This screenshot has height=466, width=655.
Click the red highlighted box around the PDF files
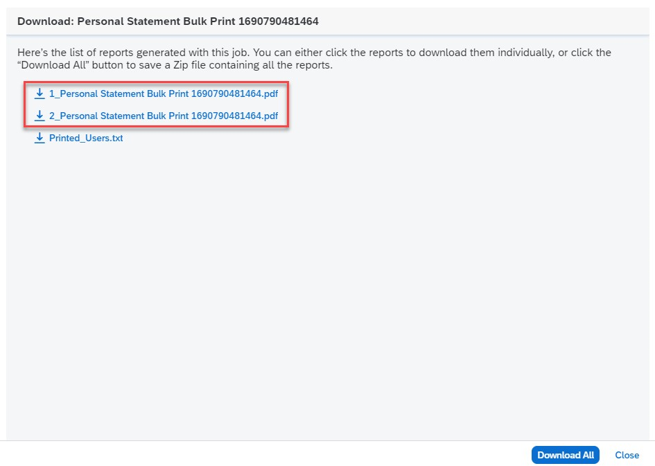(x=156, y=105)
